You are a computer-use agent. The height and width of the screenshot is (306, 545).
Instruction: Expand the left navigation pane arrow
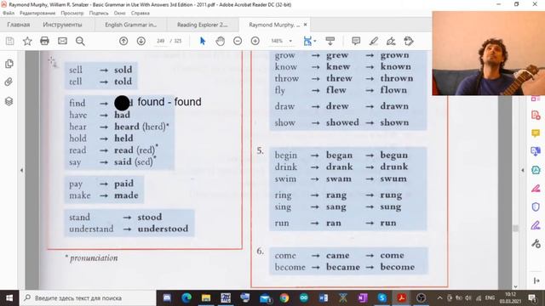pyautogui.click(x=21, y=170)
